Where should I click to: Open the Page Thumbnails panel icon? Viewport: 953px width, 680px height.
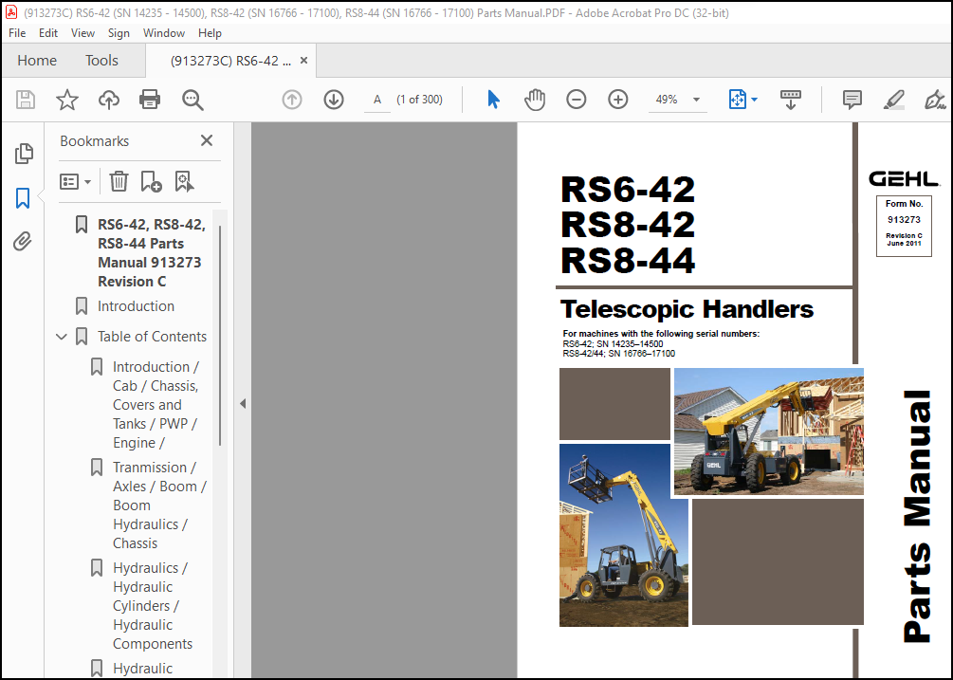[24, 154]
